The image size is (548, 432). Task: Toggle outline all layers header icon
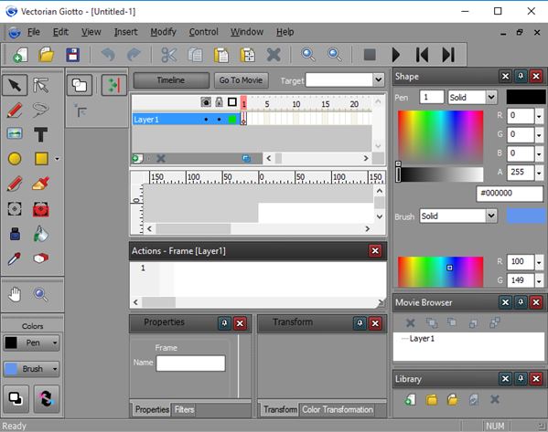click(232, 102)
